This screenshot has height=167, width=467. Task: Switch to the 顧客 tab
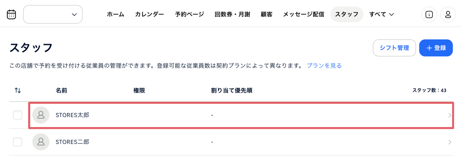point(266,14)
